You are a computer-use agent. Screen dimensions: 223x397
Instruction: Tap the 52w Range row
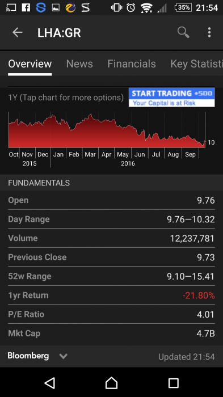tap(111, 276)
